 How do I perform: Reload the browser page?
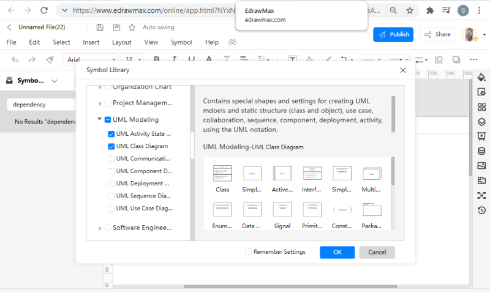(44, 10)
